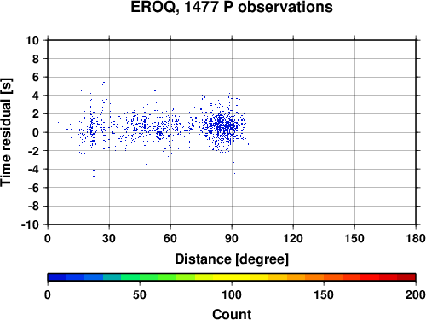Click the x-axis tick label 120

tap(293, 238)
